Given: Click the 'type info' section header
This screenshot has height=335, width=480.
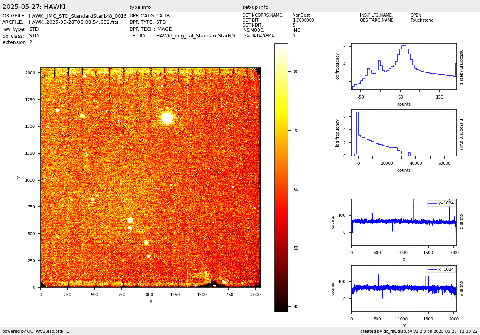Looking at the screenshot, I should [x=140, y=7].
